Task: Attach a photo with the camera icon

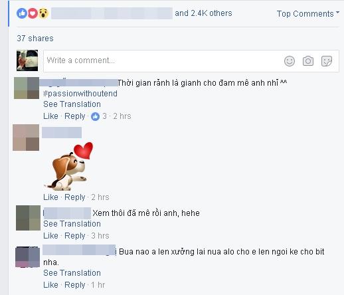Action: coord(308,61)
